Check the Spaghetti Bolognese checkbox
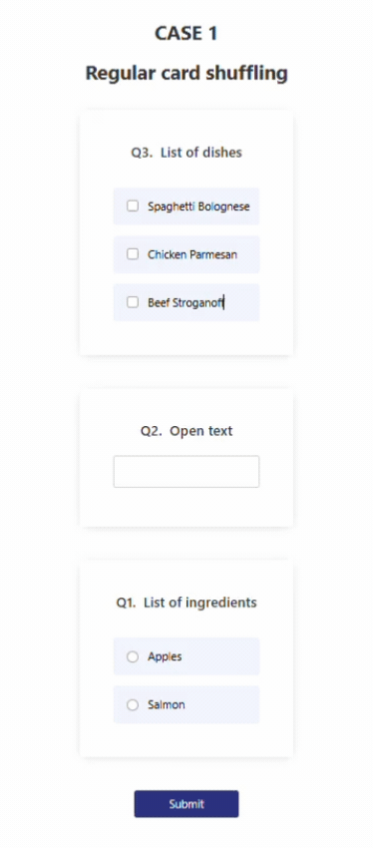The height and width of the screenshot is (848, 373). coord(133,207)
